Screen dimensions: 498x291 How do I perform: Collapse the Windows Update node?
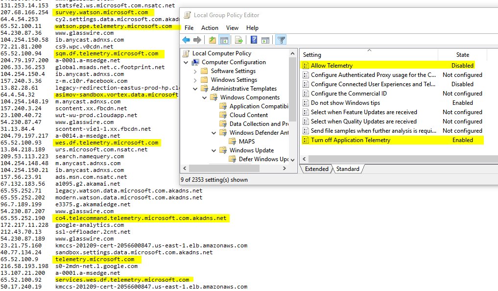[214, 150]
